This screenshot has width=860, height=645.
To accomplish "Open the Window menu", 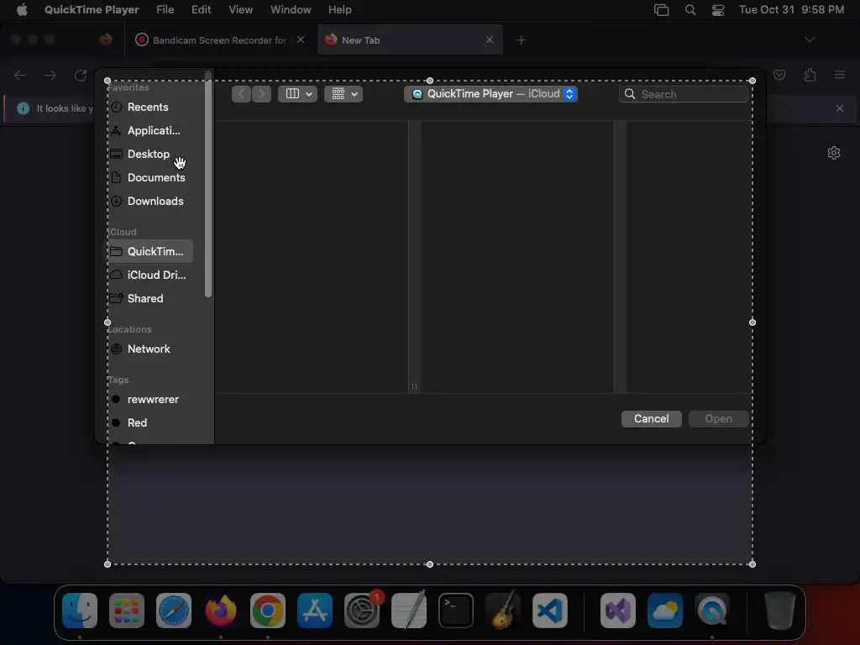I will click(x=291, y=10).
